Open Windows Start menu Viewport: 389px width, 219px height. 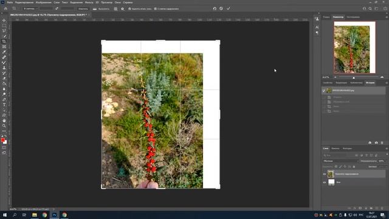coord(5,215)
